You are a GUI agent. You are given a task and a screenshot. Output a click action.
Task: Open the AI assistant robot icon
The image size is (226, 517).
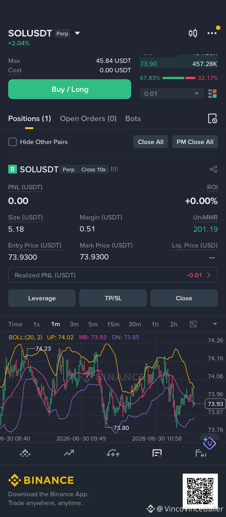point(209,443)
